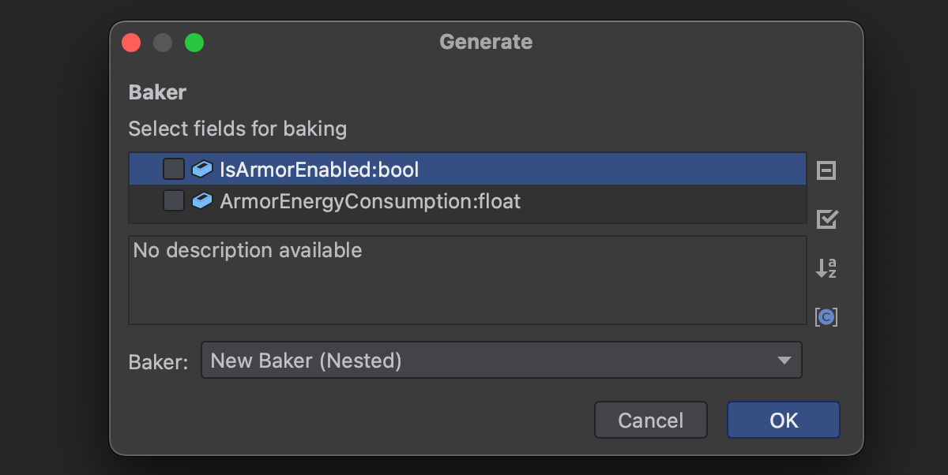Click the Baker: label beside combo box
This screenshot has width=948, height=475.
[158, 362]
